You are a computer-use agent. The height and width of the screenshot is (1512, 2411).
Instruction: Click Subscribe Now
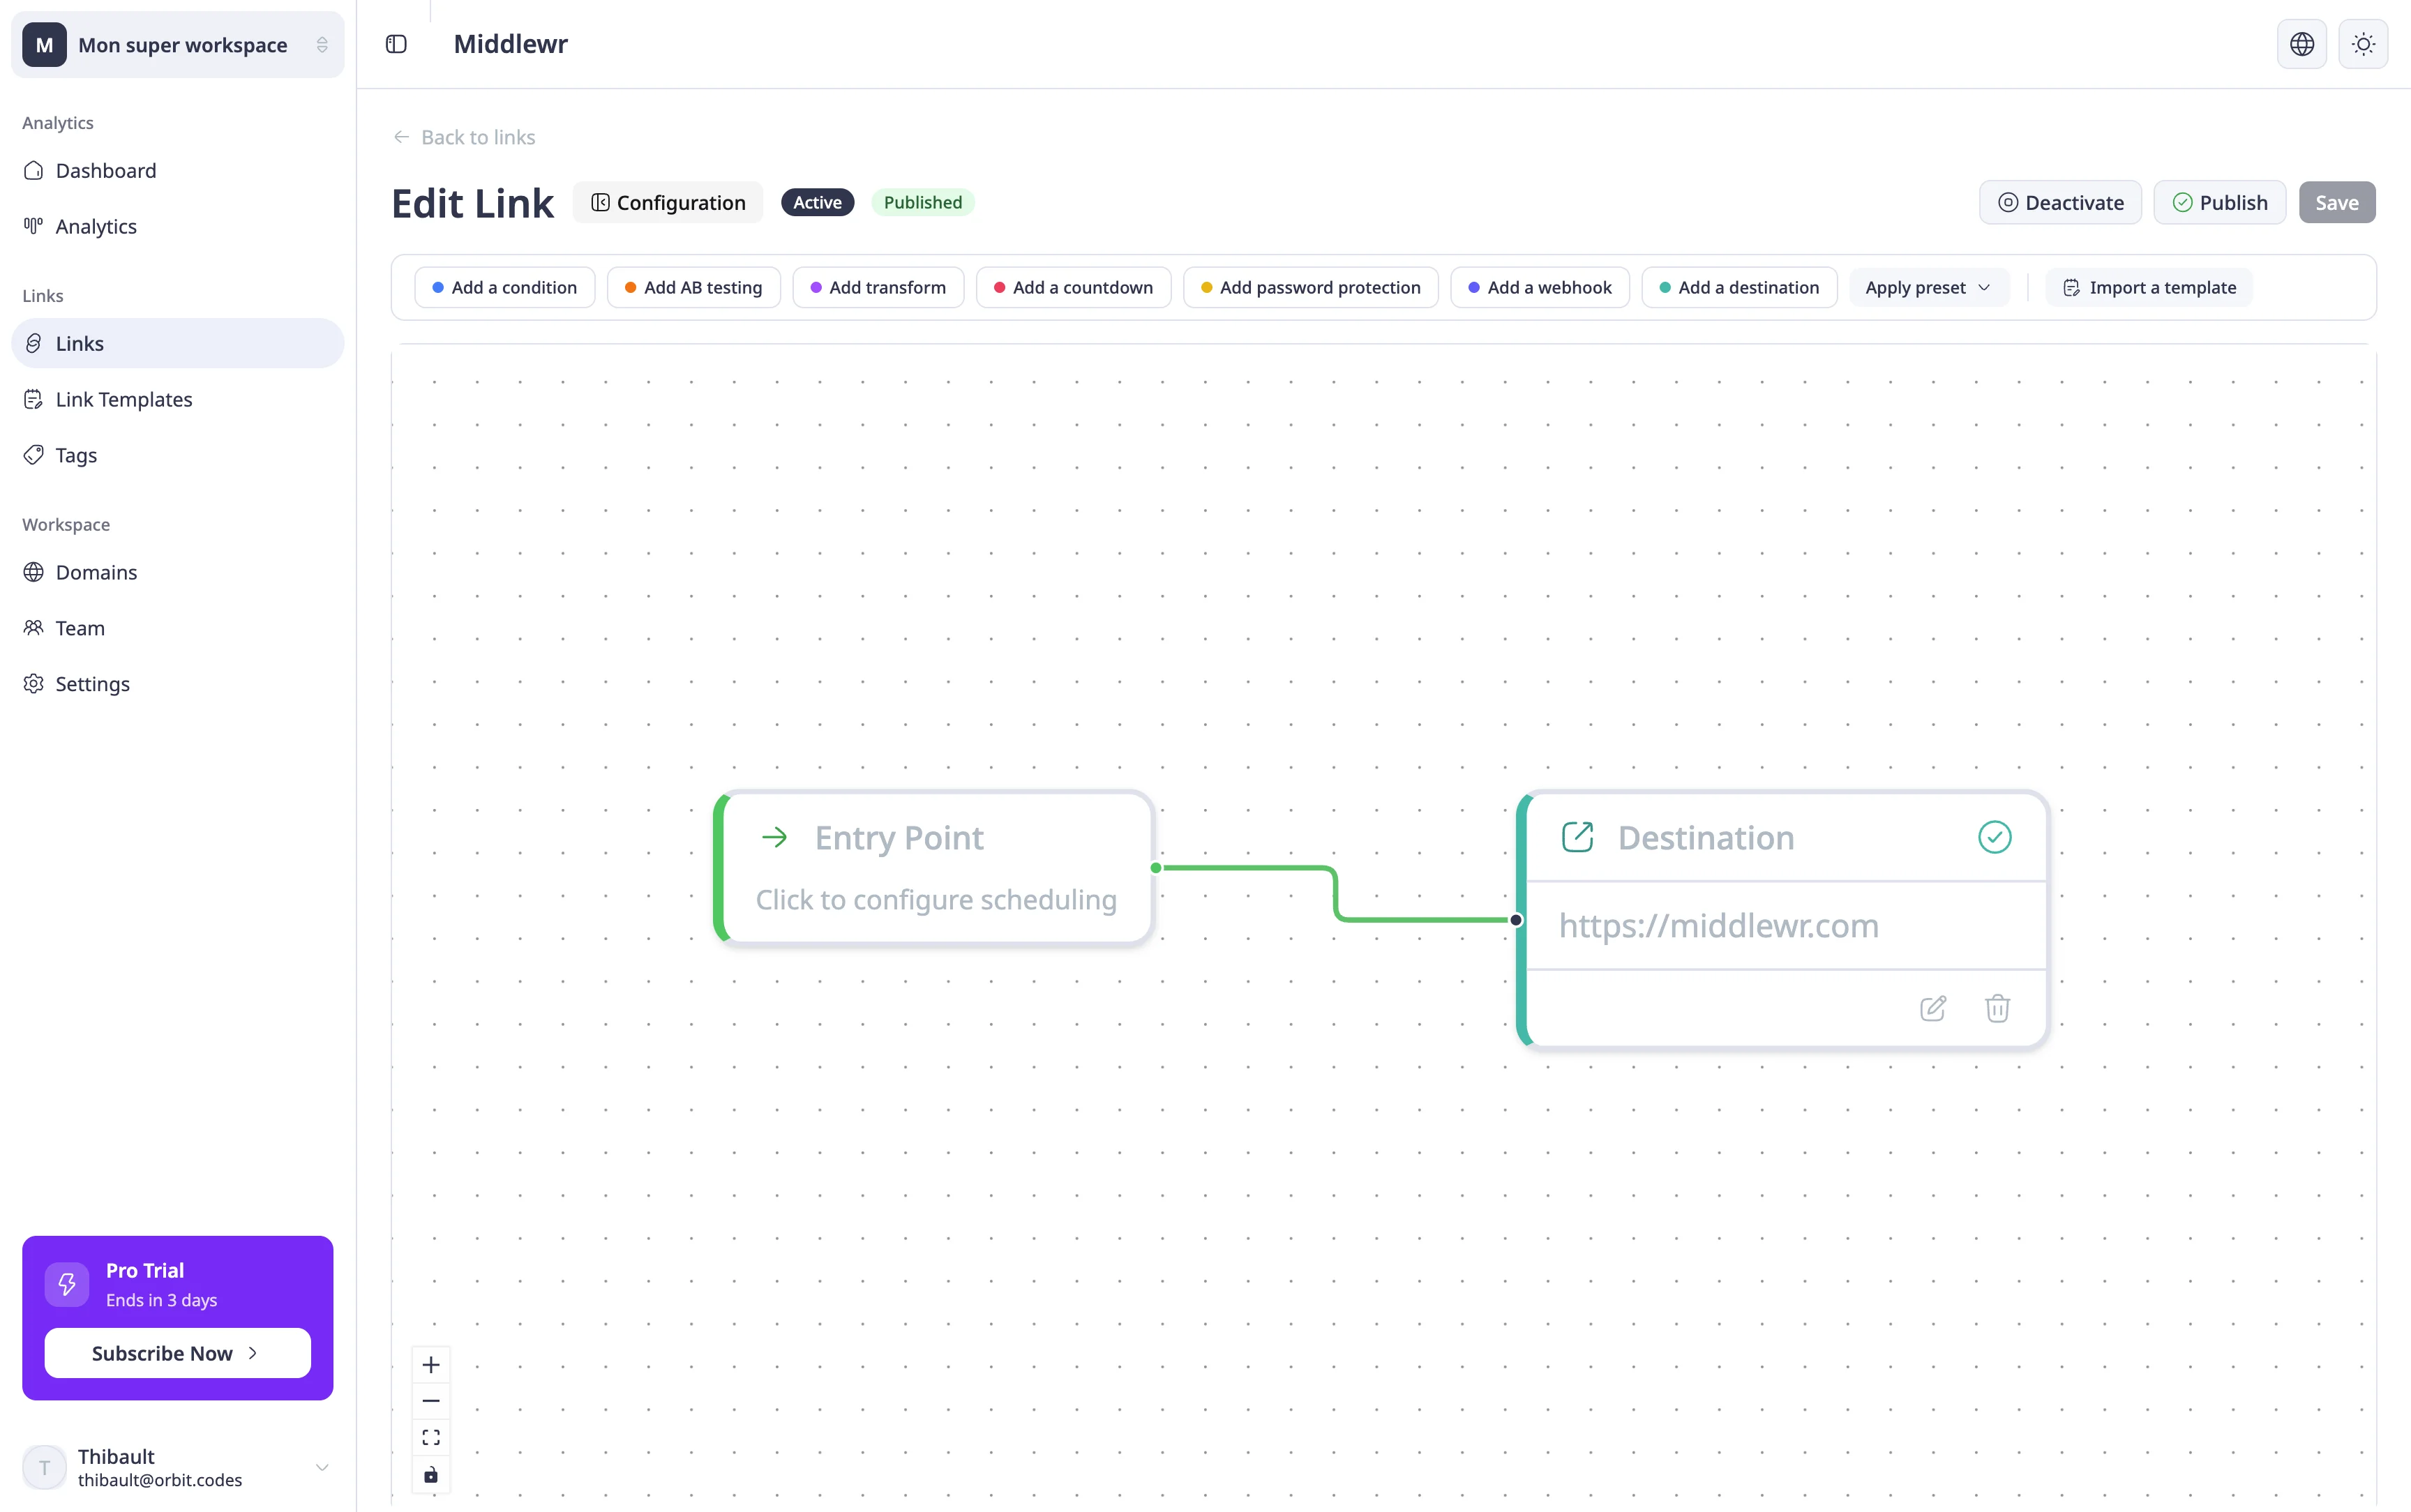(178, 1353)
